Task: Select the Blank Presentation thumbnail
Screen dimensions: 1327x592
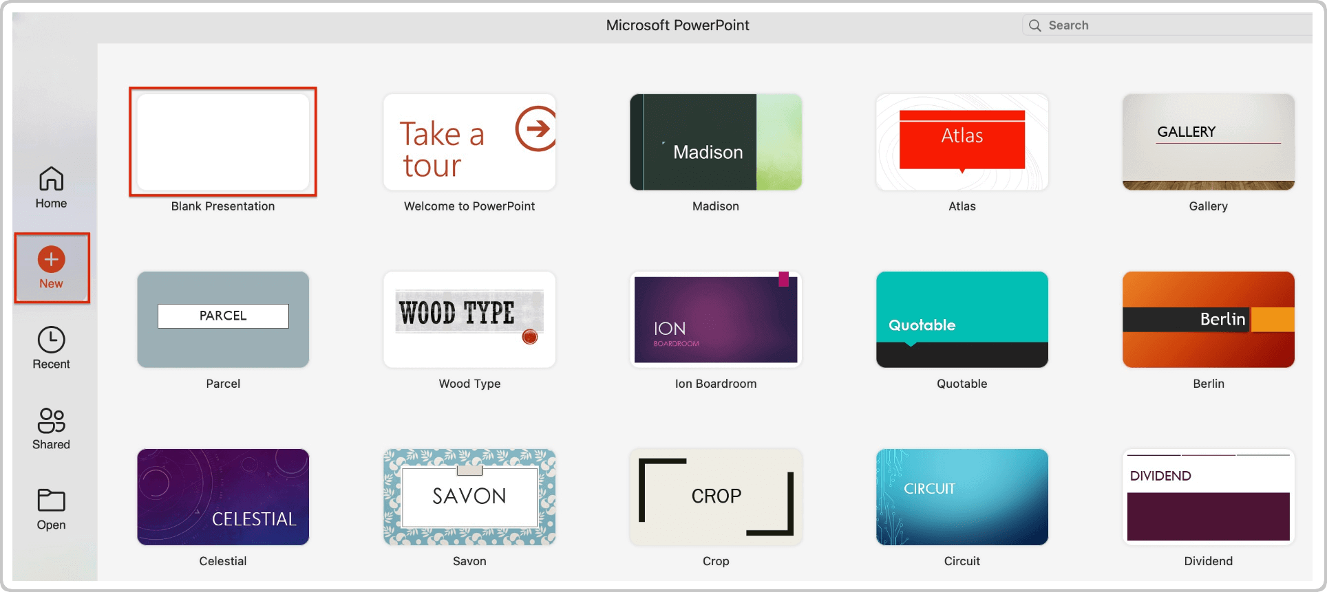Action: pyautogui.click(x=223, y=142)
